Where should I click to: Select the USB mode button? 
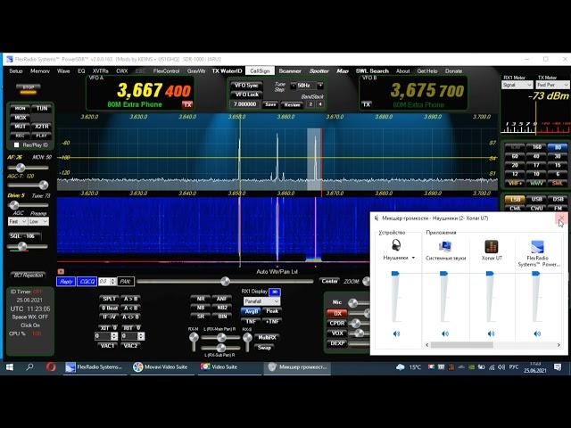[536, 199]
